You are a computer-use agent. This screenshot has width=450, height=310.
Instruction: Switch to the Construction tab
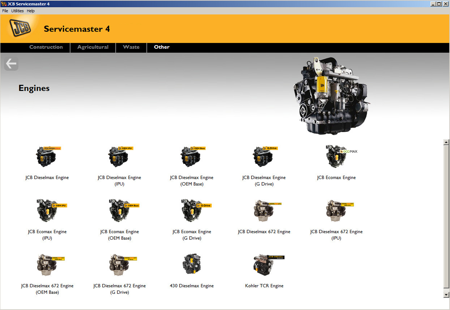pyautogui.click(x=46, y=47)
